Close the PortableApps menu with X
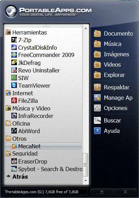The image size is (139, 198). coord(125,192)
